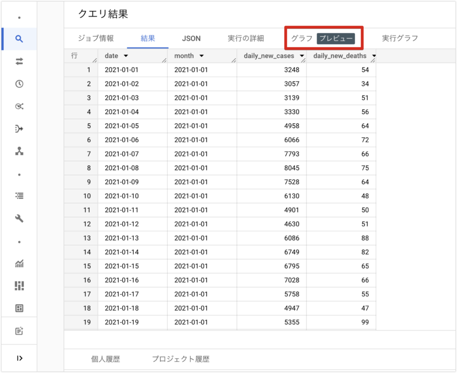Select the search icon in the sidebar
Screen dimensions: 457x373
click(x=19, y=39)
